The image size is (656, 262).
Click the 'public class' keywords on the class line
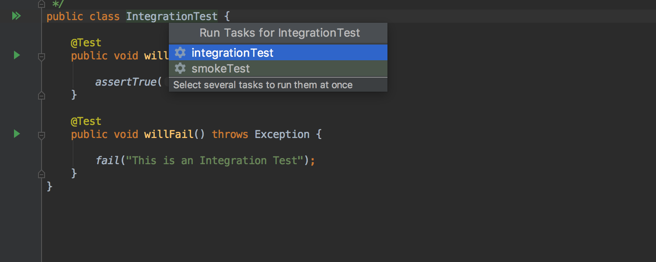(x=83, y=17)
